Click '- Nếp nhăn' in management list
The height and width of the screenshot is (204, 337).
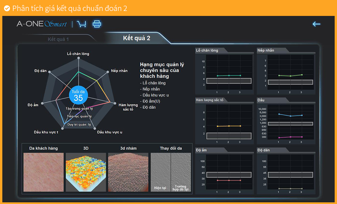click(x=150, y=89)
